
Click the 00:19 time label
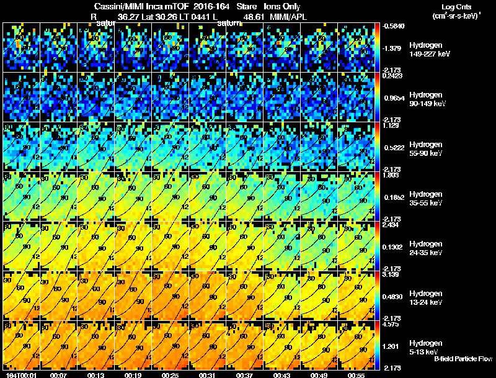(x=133, y=375)
